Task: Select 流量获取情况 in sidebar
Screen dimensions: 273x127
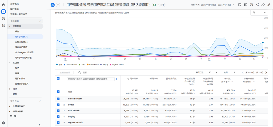Action: (x=21, y=42)
